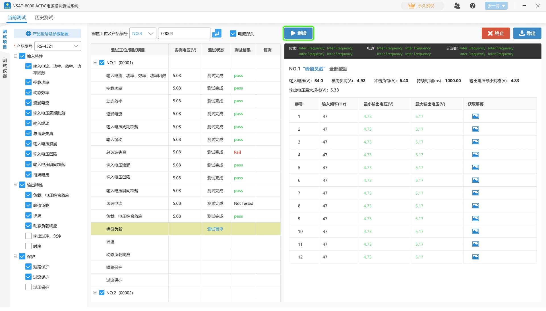View screenshot image icon for row 1
Screen dimensions: 546x311
pyautogui.click(x=475, y=116)
